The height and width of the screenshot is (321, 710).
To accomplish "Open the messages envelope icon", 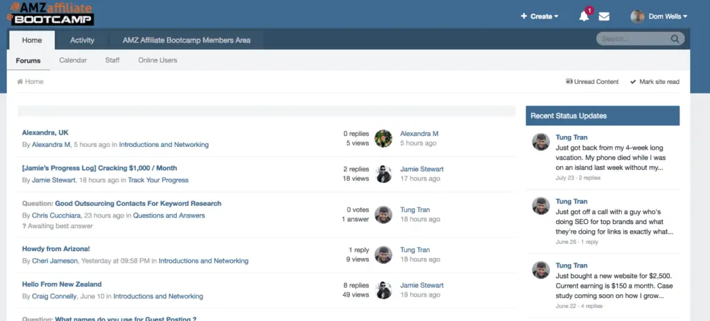I will [604, 17].
